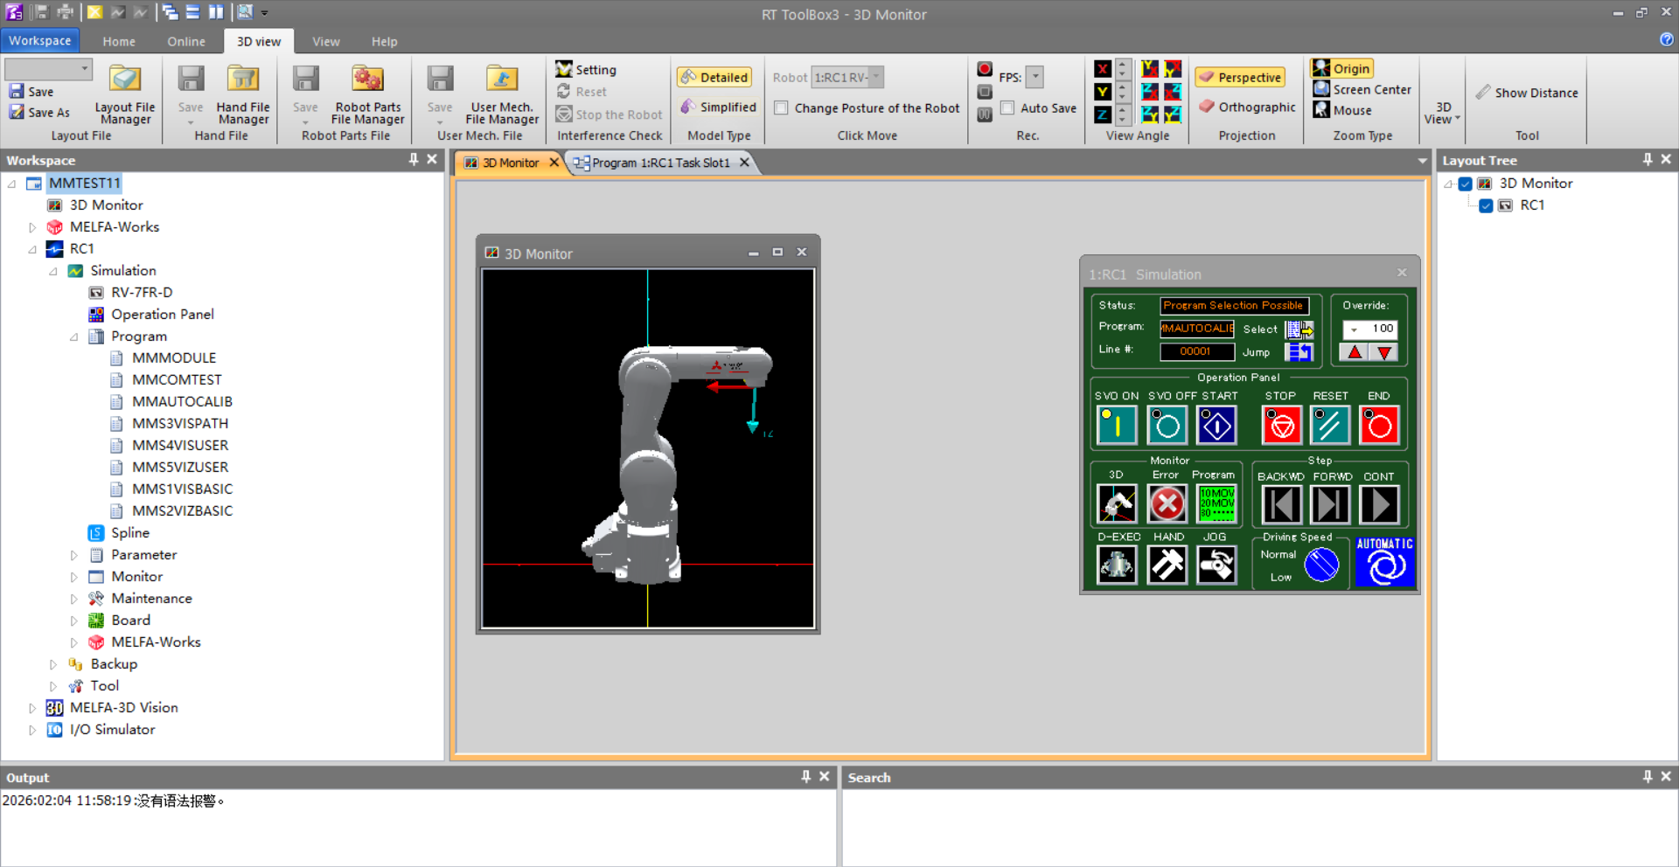Expand the I/O Simulator node

[x=32, y=730]
